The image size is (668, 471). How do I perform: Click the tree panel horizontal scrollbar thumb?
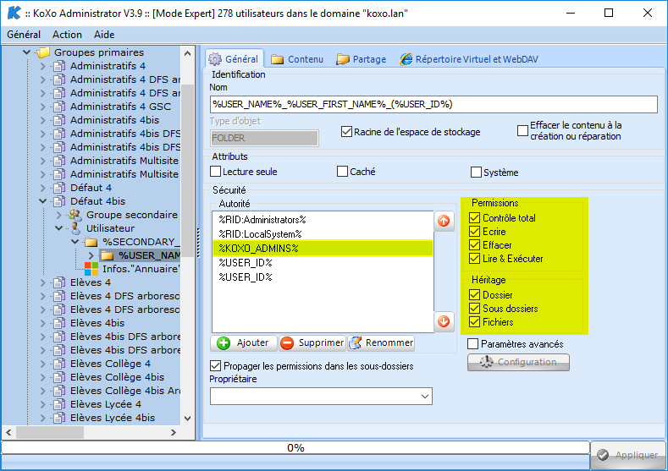50,432
